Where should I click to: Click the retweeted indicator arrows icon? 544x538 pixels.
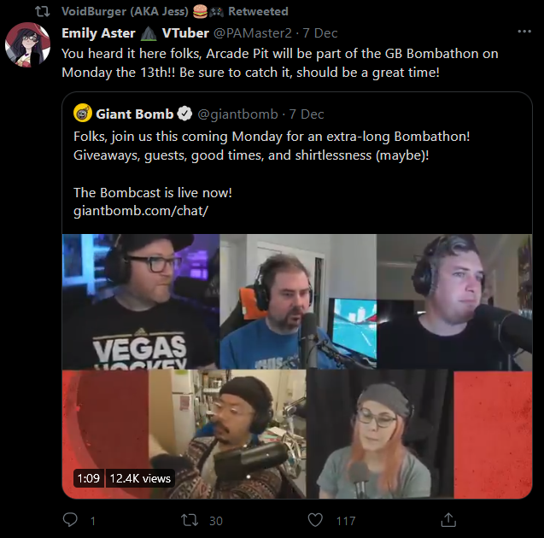point(43,11)
